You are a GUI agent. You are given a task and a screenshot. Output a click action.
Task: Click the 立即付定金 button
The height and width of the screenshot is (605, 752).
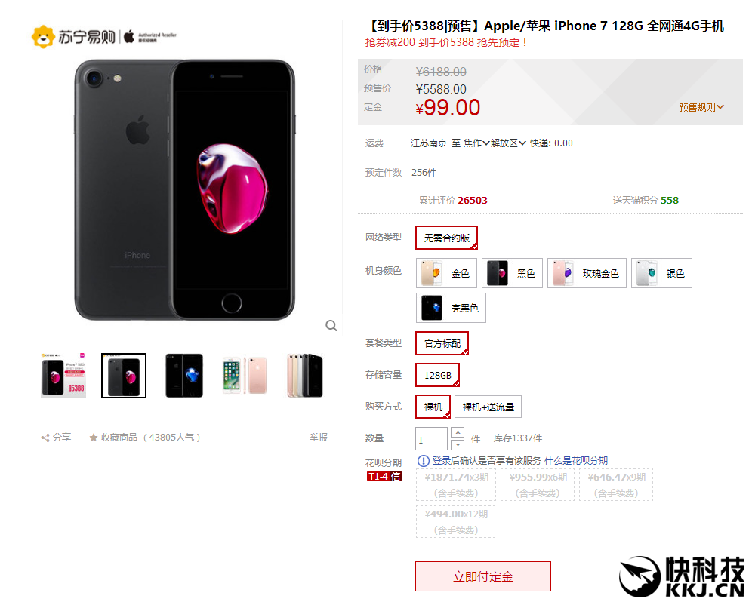(483, 576)
